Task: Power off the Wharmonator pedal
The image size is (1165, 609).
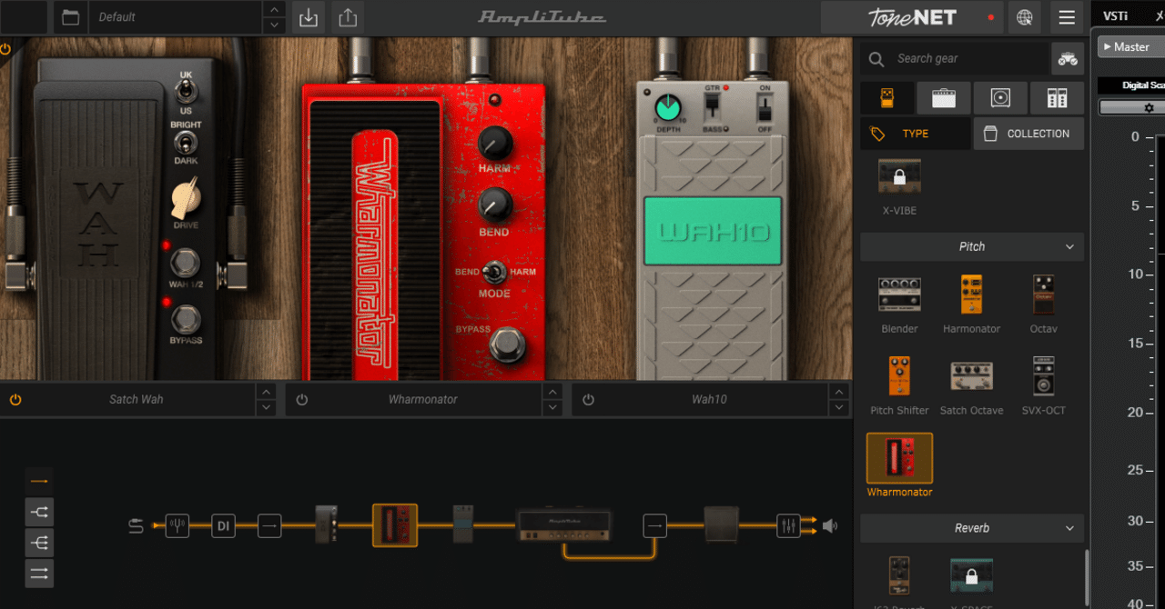Action: tap(301, 399)
